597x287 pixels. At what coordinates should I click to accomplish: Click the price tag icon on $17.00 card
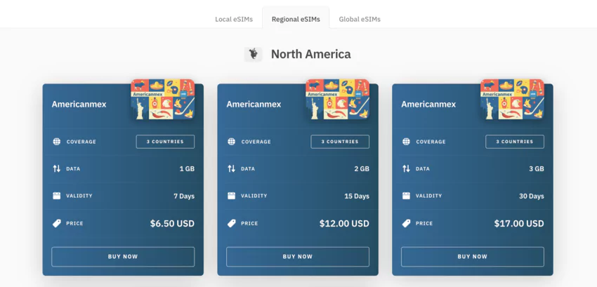[x=406, y=223]
